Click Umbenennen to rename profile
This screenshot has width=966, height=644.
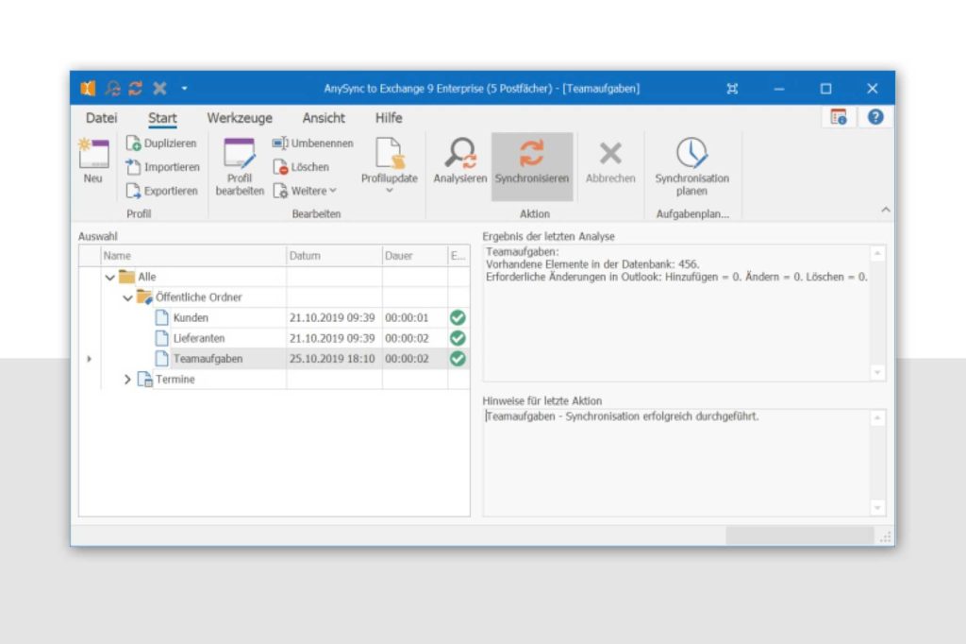313,144
